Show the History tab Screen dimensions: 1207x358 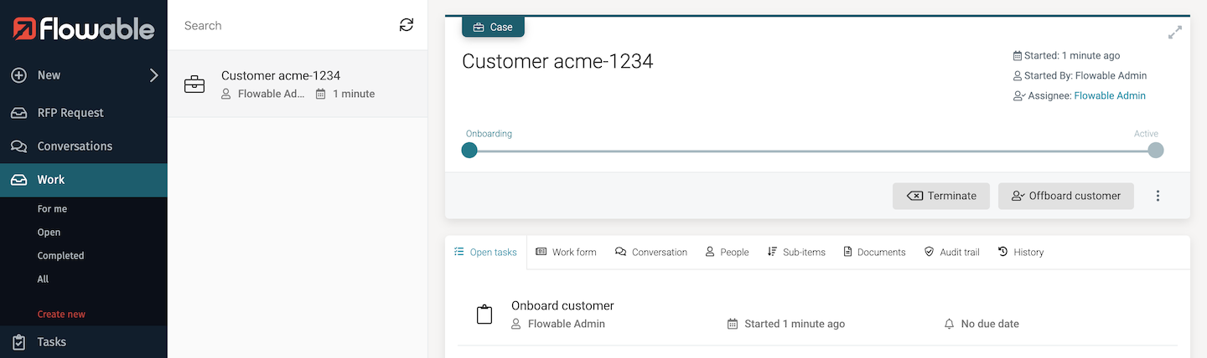pyautogui.click(x=1020, y=252)
